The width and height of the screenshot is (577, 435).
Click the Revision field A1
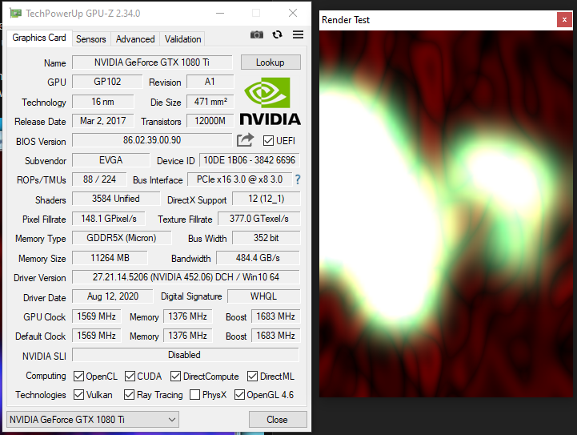coord(210,82)
